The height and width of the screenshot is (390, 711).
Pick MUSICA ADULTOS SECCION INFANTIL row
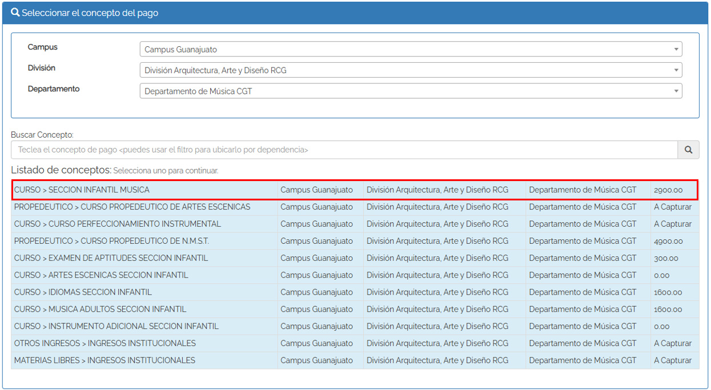point(100,309)
